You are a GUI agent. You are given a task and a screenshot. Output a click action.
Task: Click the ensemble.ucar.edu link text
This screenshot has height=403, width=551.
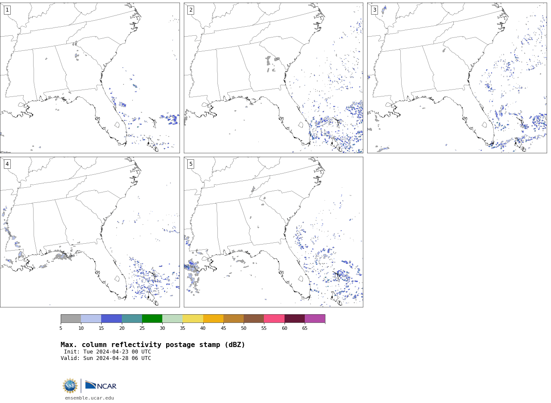point(90,398)
